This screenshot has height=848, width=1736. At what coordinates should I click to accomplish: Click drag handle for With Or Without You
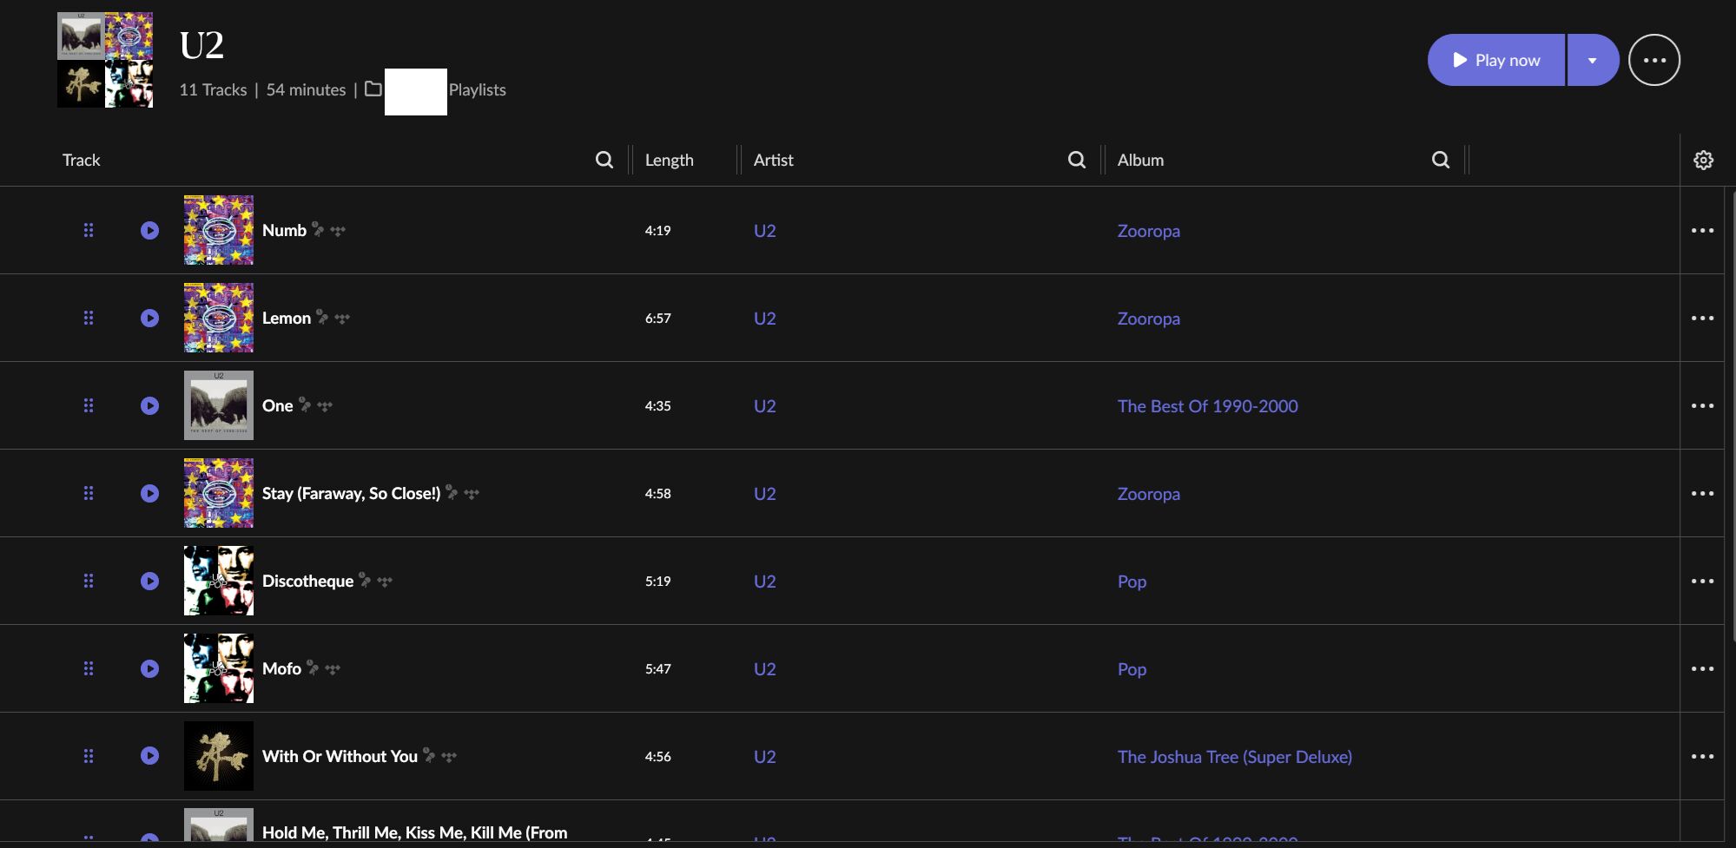pos(89,756)
